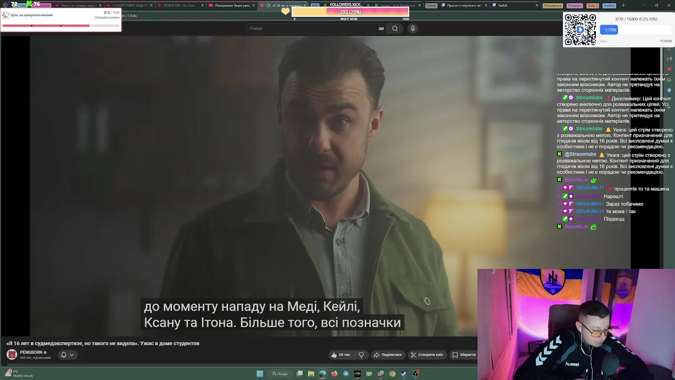Image resolution: width=675 pixels, height=380 pixels.
Task: Switch to the 'PENGBORN - YouTube' browser tab
Action: 179,5
